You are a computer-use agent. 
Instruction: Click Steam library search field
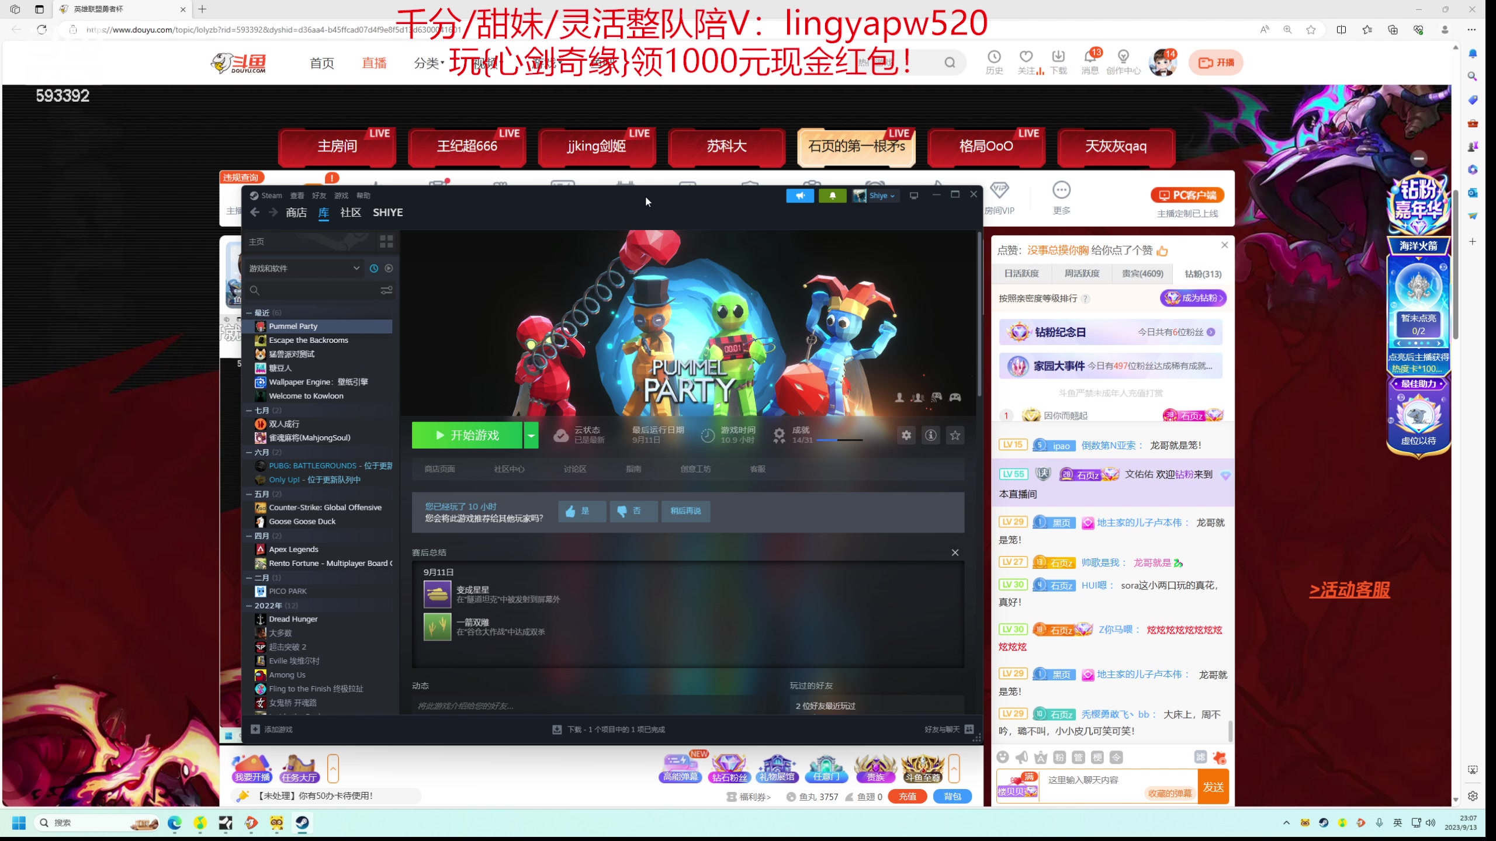click(x=316, y=290)
